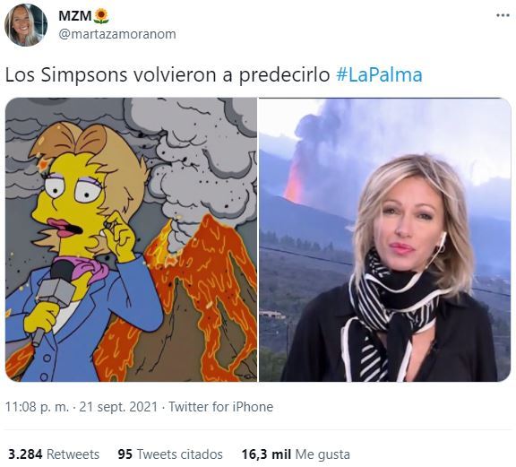Open the MZM display name

coord(75,16)
